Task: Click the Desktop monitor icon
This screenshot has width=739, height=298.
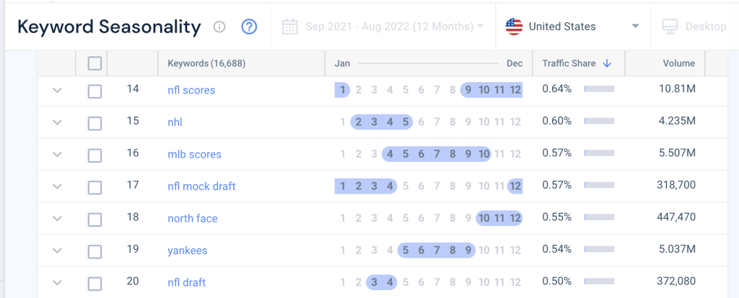Action: pyautogui.click(x=670, y=27)
